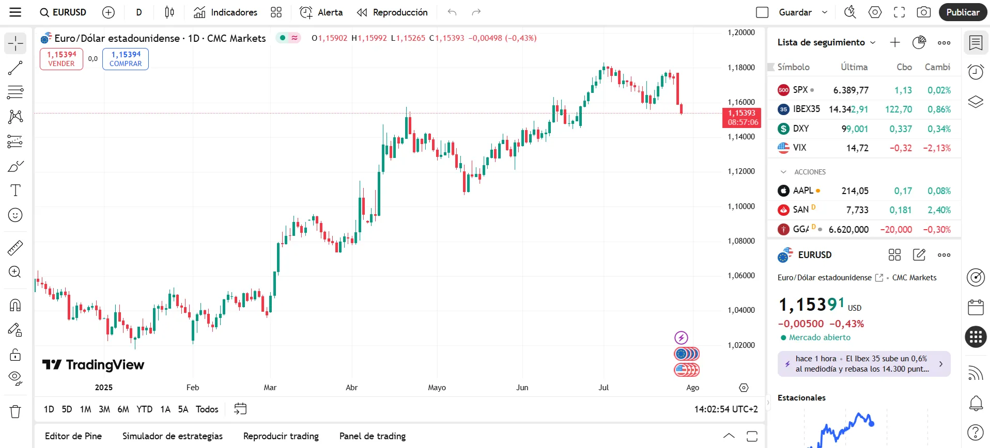This screenshot has width=990, height=448.
Task: Open price scale settings gear icon
Action: click(744, 388)
